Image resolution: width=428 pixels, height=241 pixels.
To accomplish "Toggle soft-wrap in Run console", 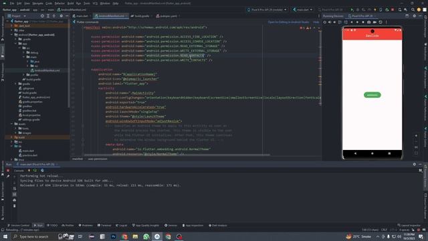I will 15,189.
